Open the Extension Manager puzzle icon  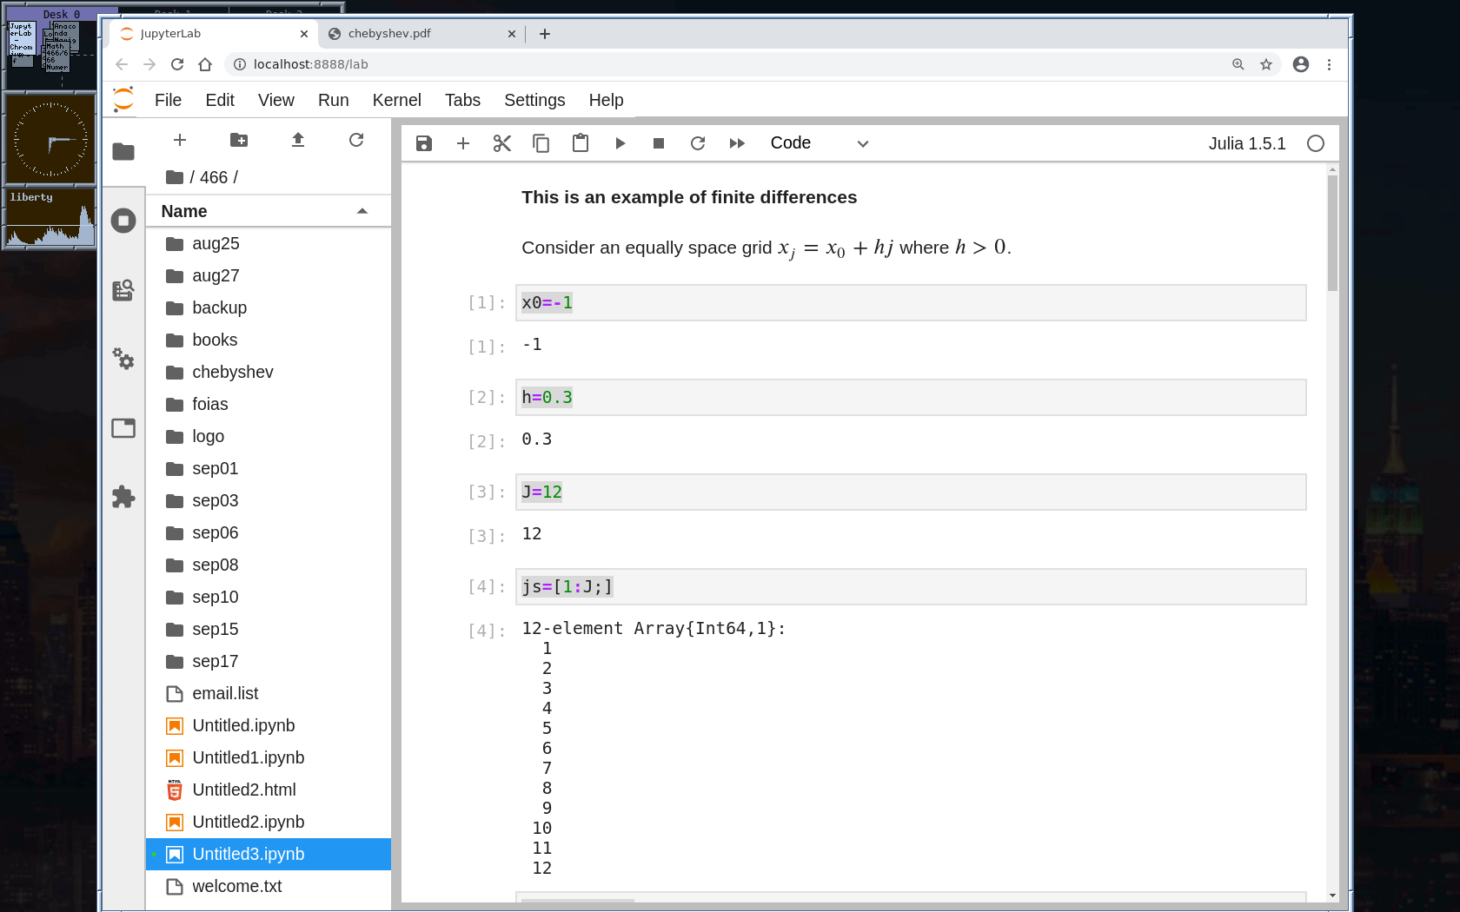(x=123, y=497)
